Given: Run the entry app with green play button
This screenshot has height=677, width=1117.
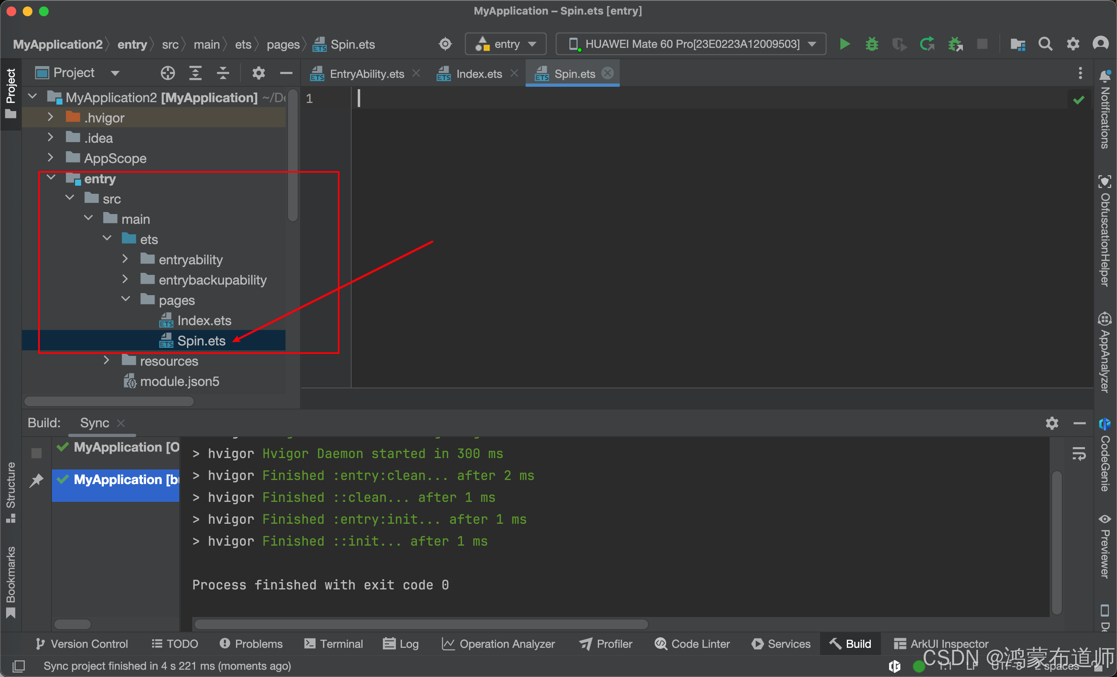Looking at the screenshot, I should (844, 44).
